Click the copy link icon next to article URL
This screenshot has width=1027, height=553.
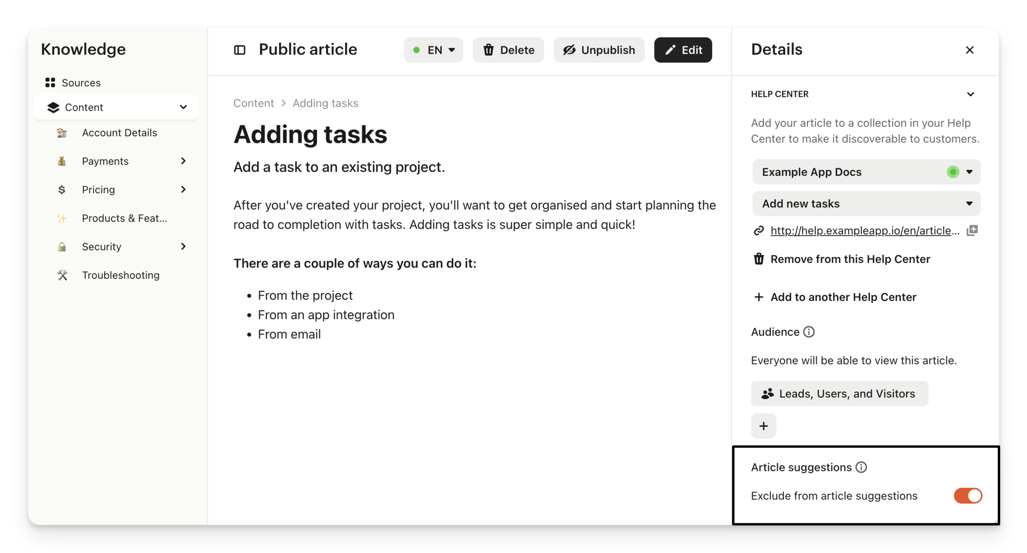972,230
